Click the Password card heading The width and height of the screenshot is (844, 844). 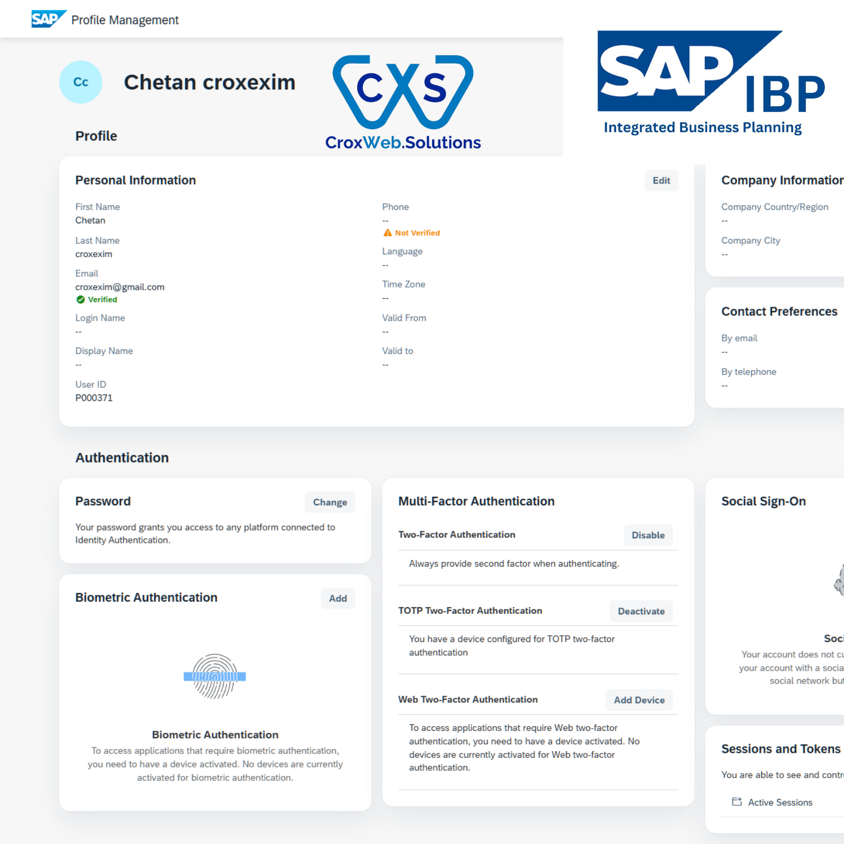tap(103, 501)
